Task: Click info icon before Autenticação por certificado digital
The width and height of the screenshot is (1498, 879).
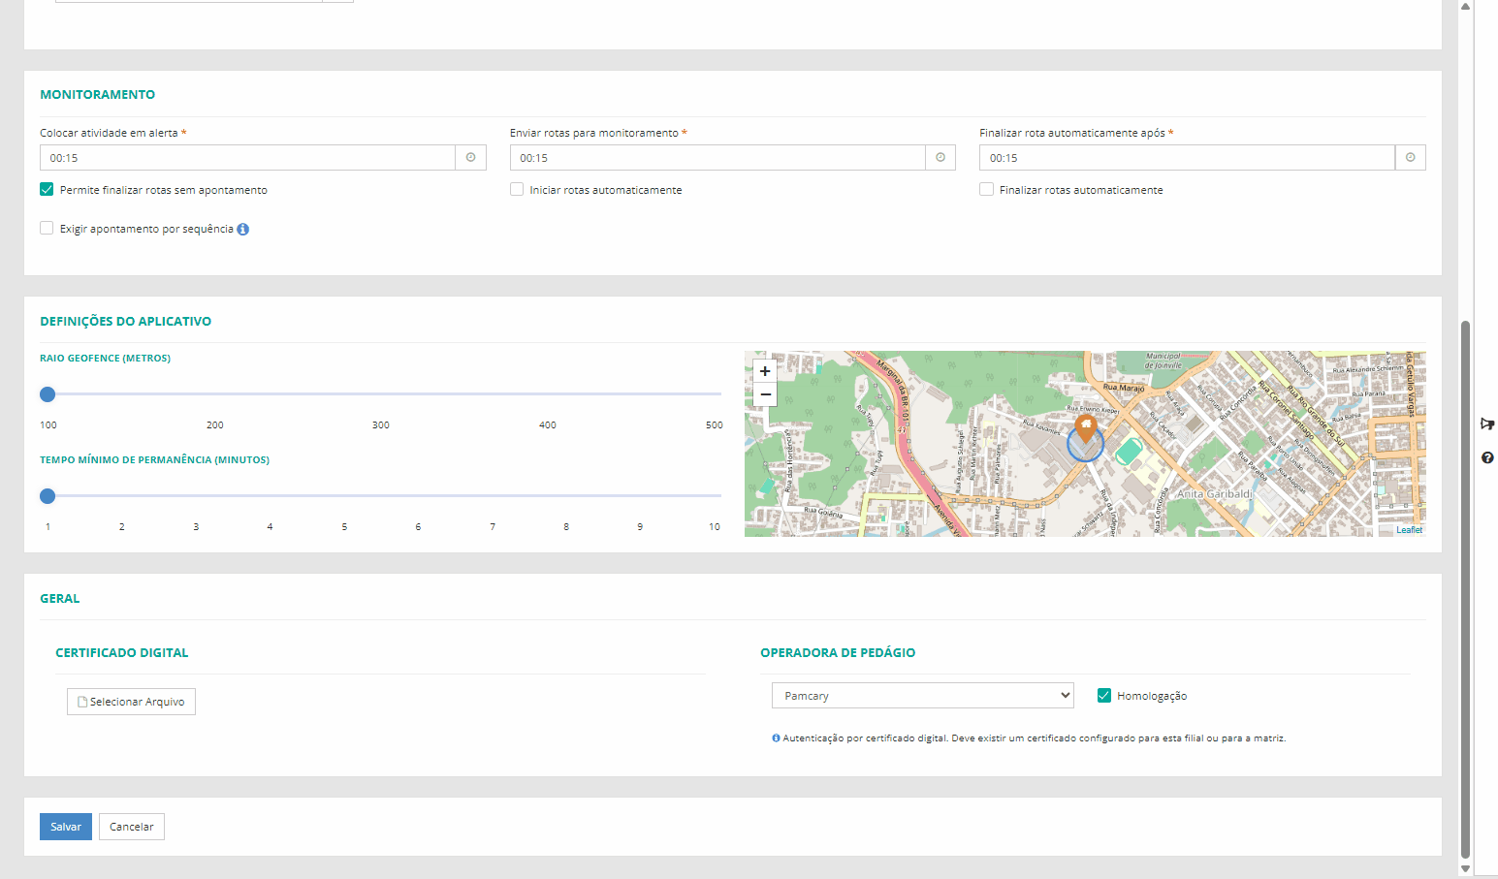Action: coord(776,738)
